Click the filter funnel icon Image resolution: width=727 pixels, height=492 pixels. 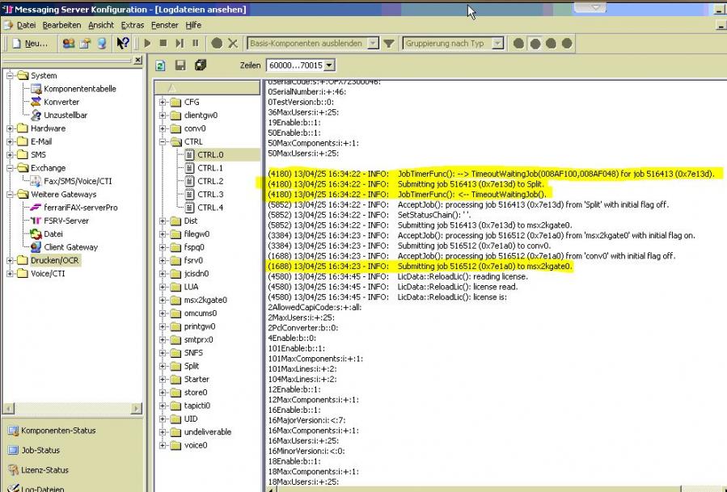[389, 44]
